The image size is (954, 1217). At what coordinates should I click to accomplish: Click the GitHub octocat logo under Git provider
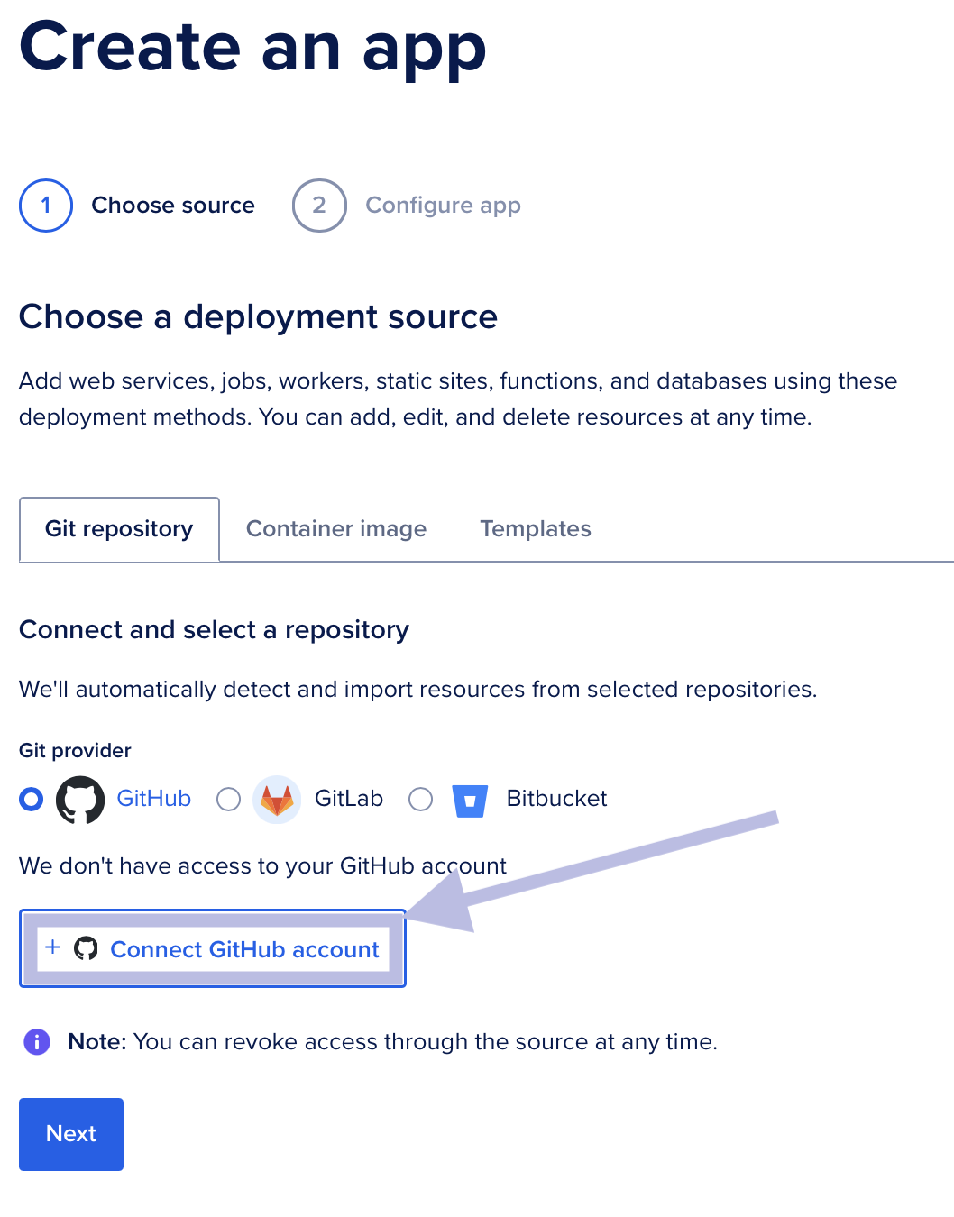point(80,800)
